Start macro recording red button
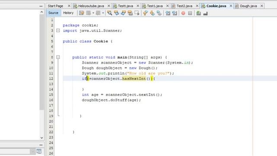This screenshot has width=277, height=156. (183, 13)
